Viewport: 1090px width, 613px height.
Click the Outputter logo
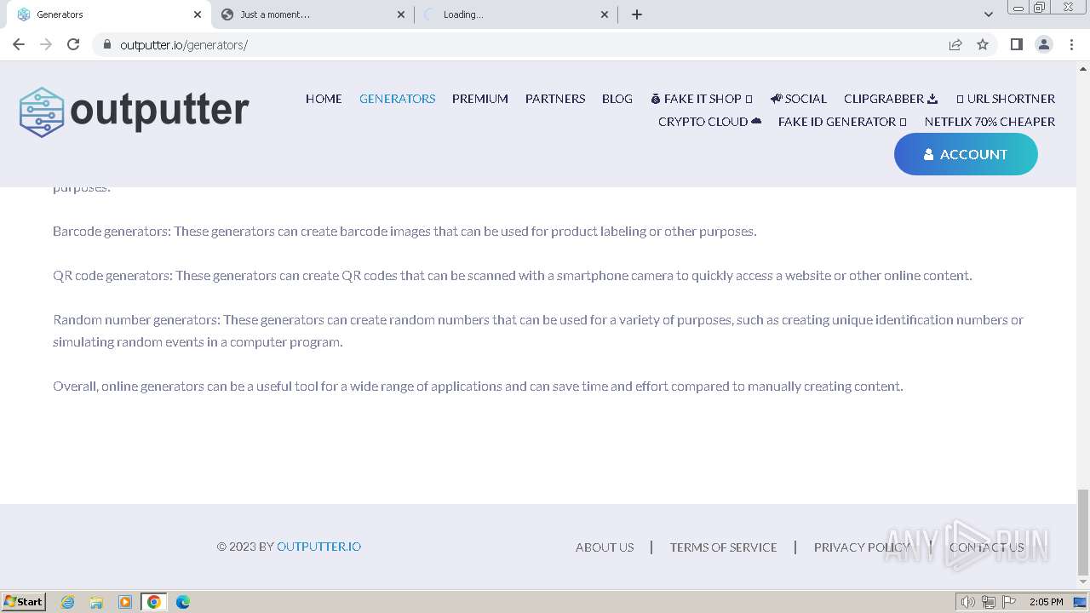(135, 112)
